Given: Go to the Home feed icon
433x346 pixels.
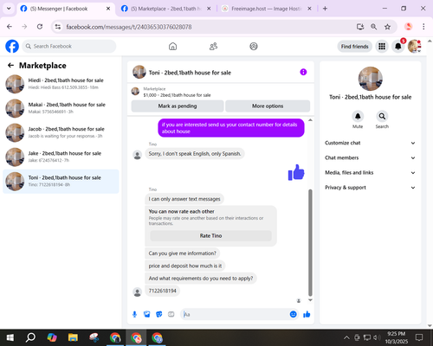Looking at the screenshot, I should click(172, 47).
